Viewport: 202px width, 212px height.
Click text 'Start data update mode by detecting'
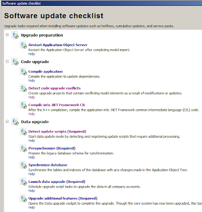click(x=104, y=136)
